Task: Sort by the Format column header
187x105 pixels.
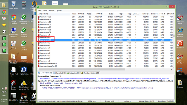Action: coord(162,14)
